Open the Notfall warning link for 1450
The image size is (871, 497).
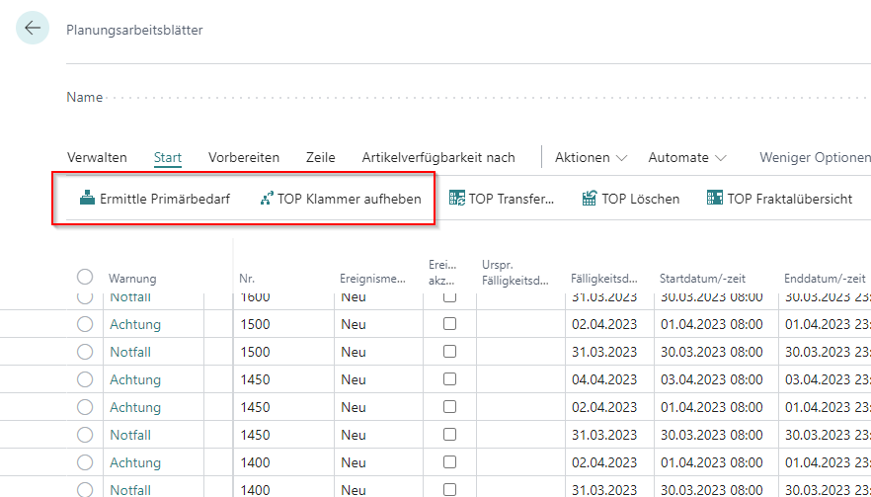click(x=130, y=435)
